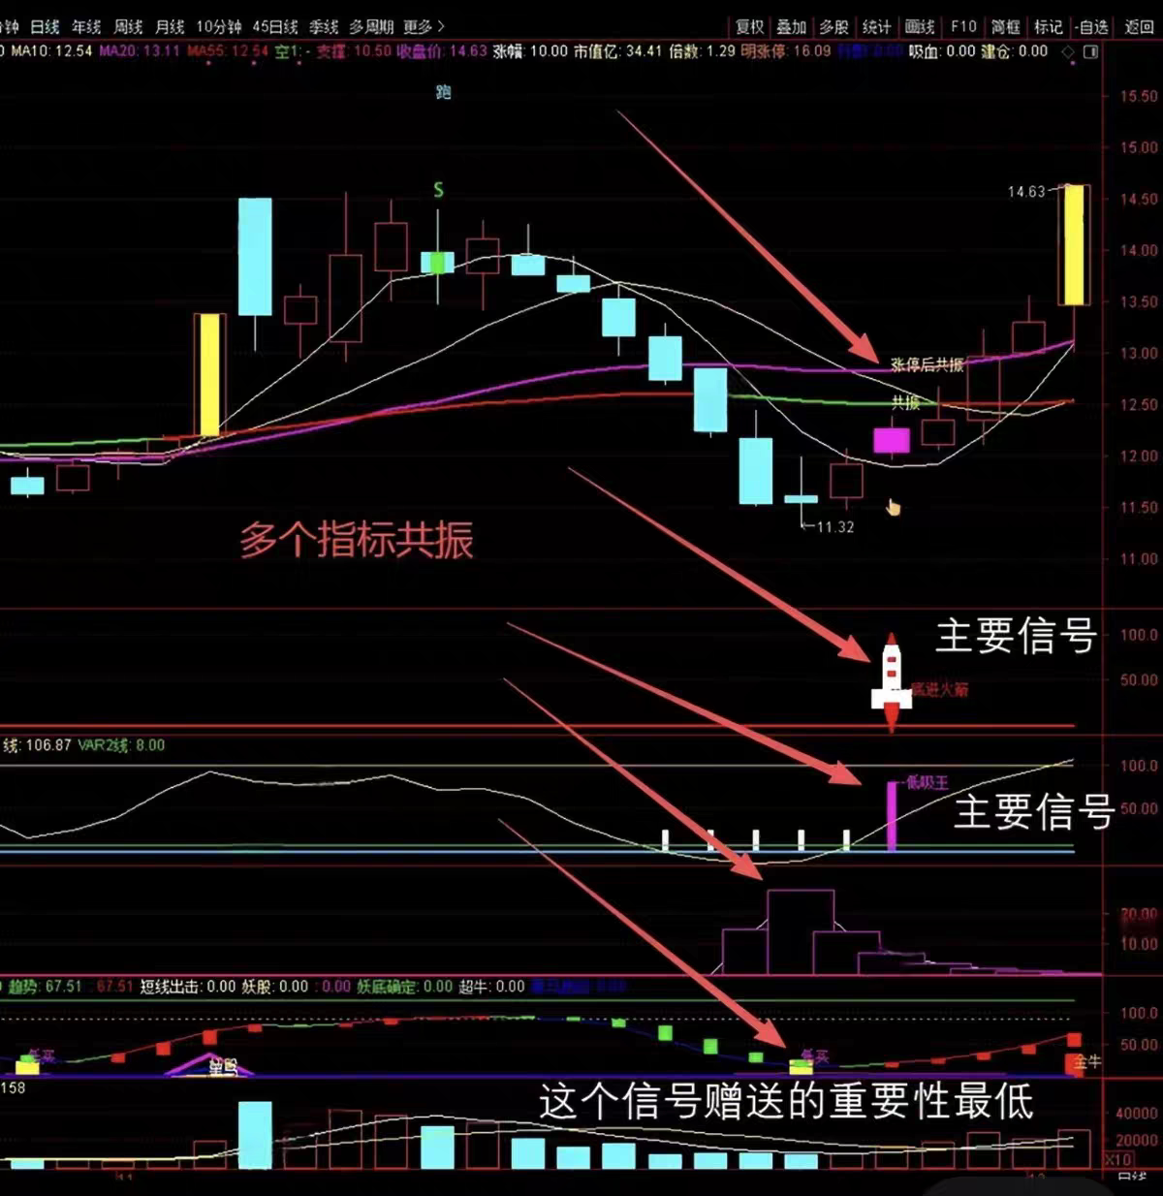Click the 市值亿: 34.41 market cap label
Viewport: 1163px width, 1196px height.
coord(617,50)
